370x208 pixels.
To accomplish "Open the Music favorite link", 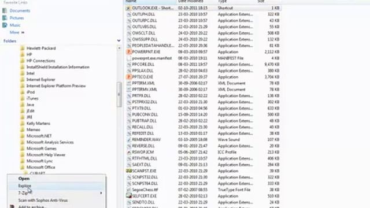I will pyautogui.click(x=15, y=25).
